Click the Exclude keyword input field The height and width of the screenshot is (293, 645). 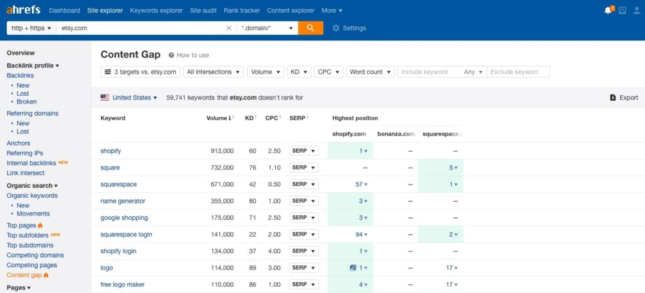518,72
